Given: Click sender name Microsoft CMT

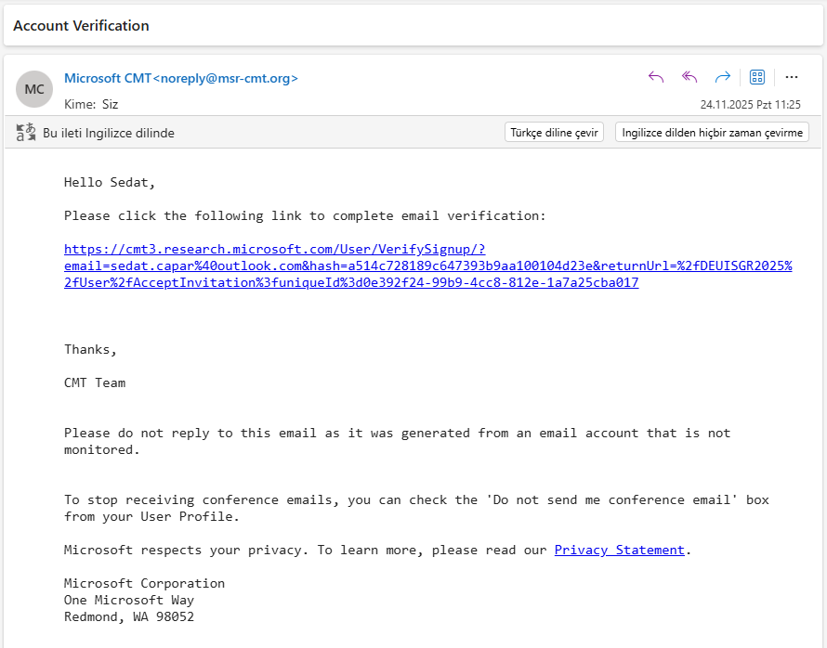Looking at the screenshot, I should pyautogui.click(x=107, y=79).
